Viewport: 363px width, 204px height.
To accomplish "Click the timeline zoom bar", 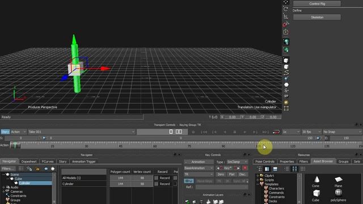I will coord(180,138).
